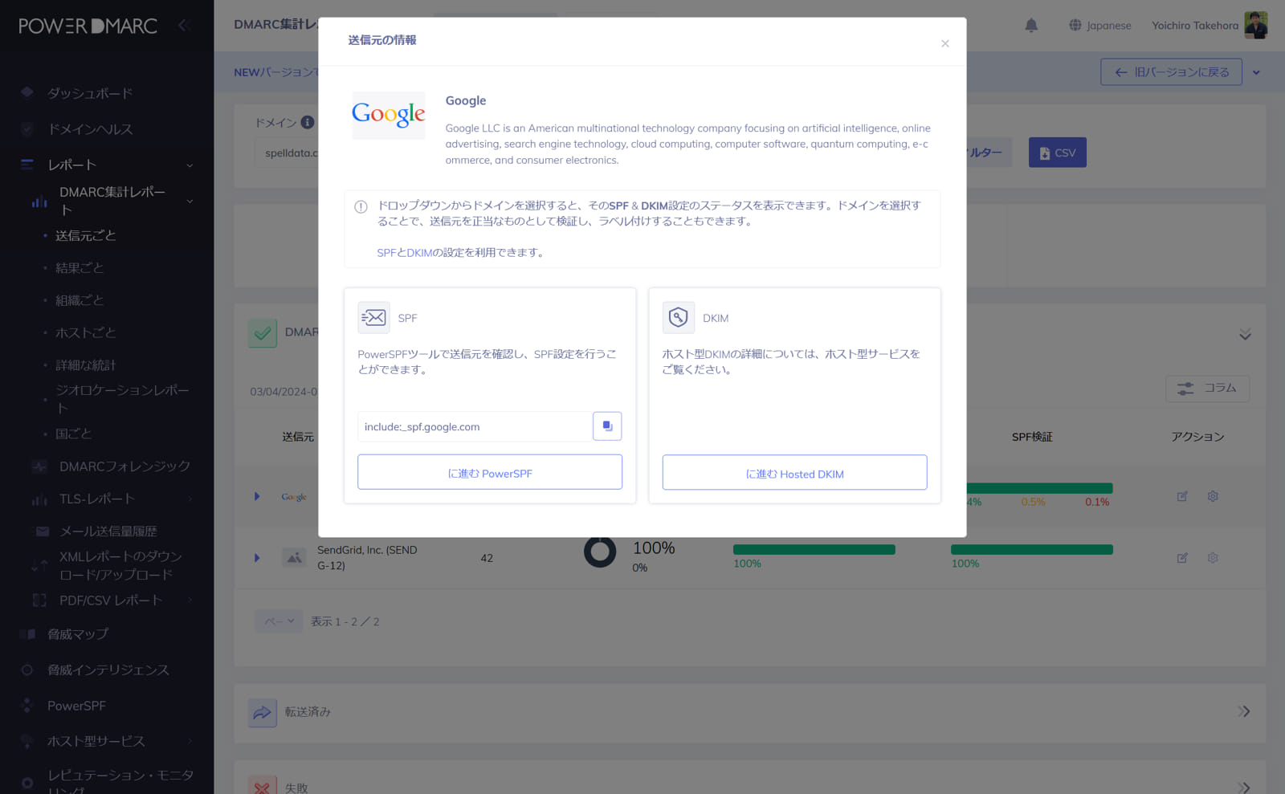Click the SendGrid 100% donut chart
Image resolution: width=1285 pixels, height=794 pixels.
600,552
